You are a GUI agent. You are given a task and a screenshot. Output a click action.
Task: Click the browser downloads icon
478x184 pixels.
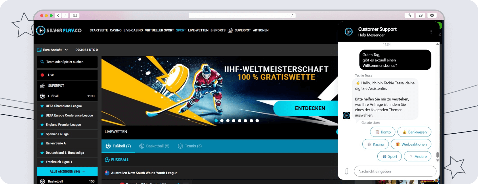[x=432, y=15]
